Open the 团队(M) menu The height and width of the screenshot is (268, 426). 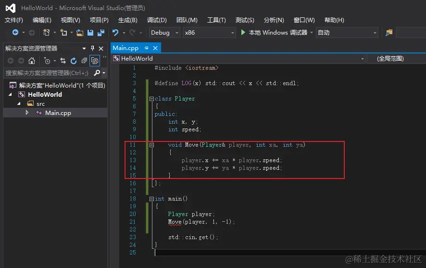tap(187, 20)
